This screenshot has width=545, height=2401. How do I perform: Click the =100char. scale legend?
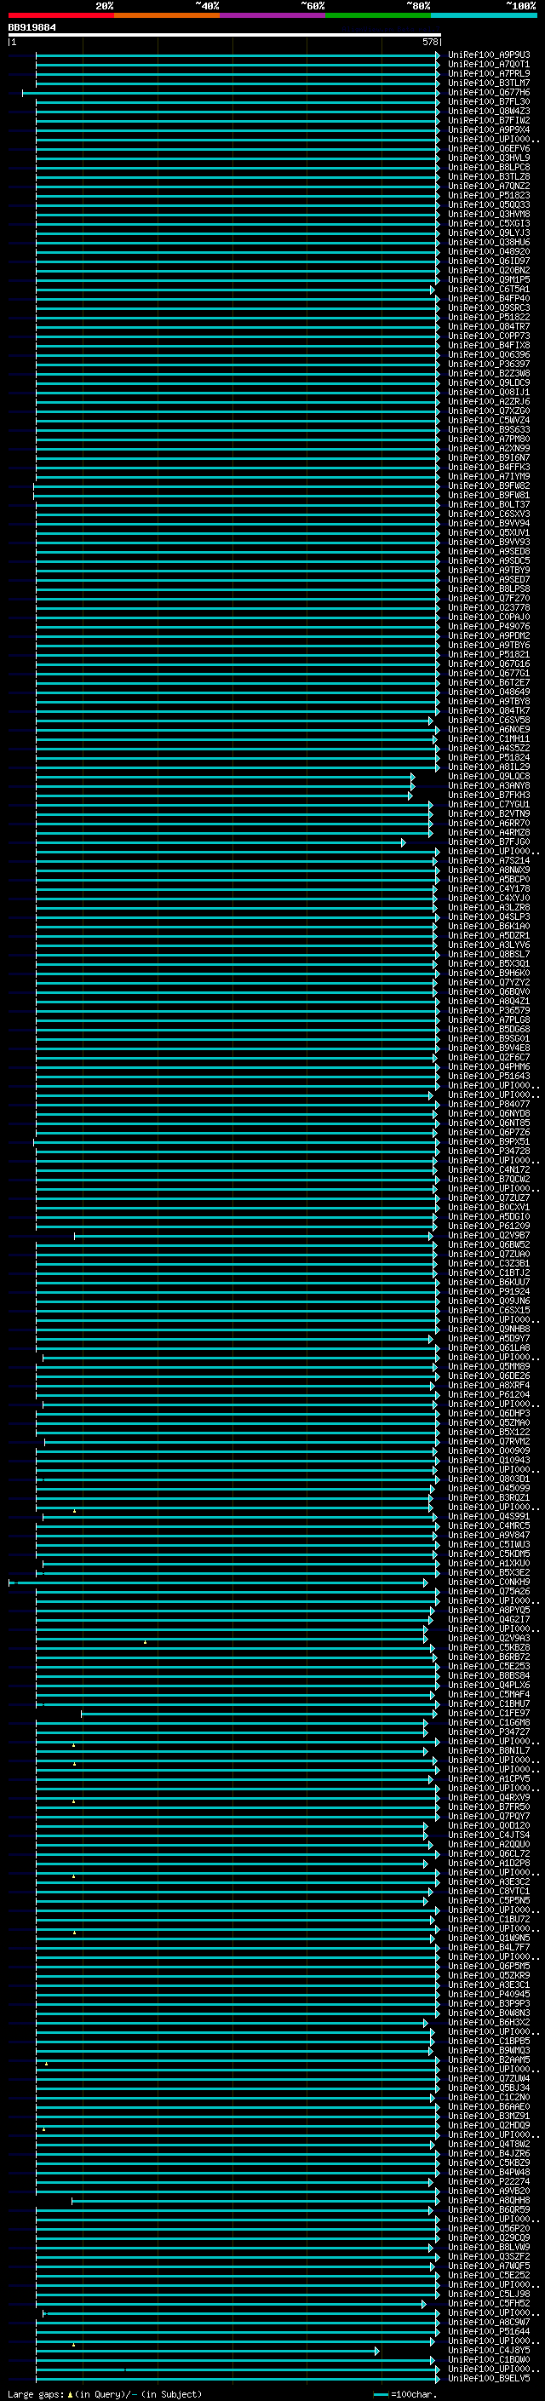click(405, 2394)
